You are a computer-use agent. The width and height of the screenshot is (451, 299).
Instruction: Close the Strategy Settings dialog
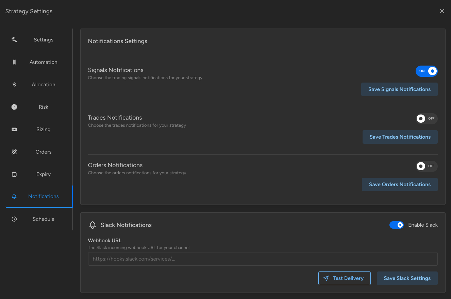click(442, 11)
